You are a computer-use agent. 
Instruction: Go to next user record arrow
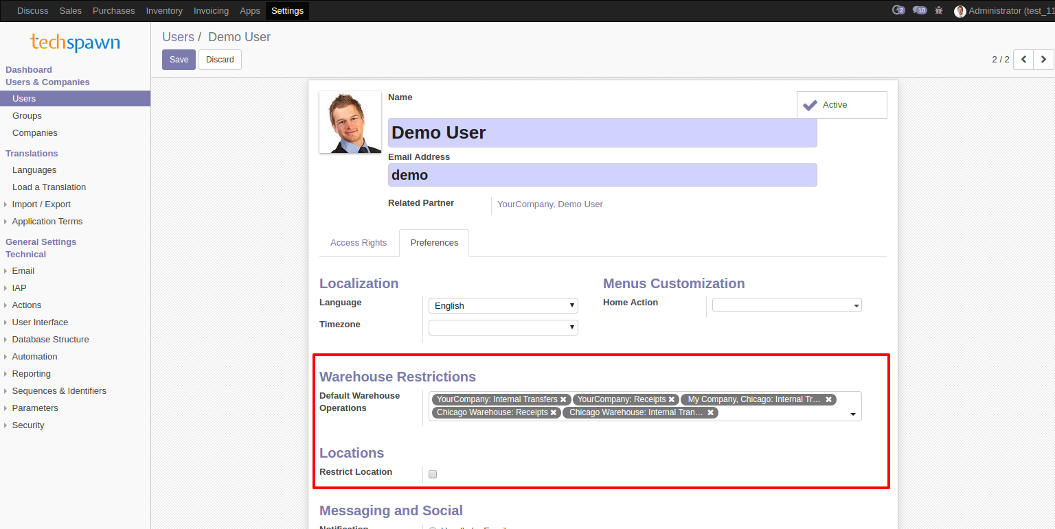[1043, 60]
